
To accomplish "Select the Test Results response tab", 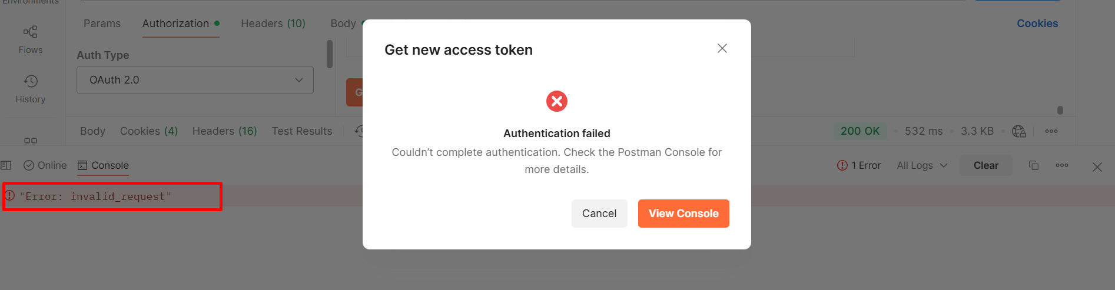I will click(302, 131).
